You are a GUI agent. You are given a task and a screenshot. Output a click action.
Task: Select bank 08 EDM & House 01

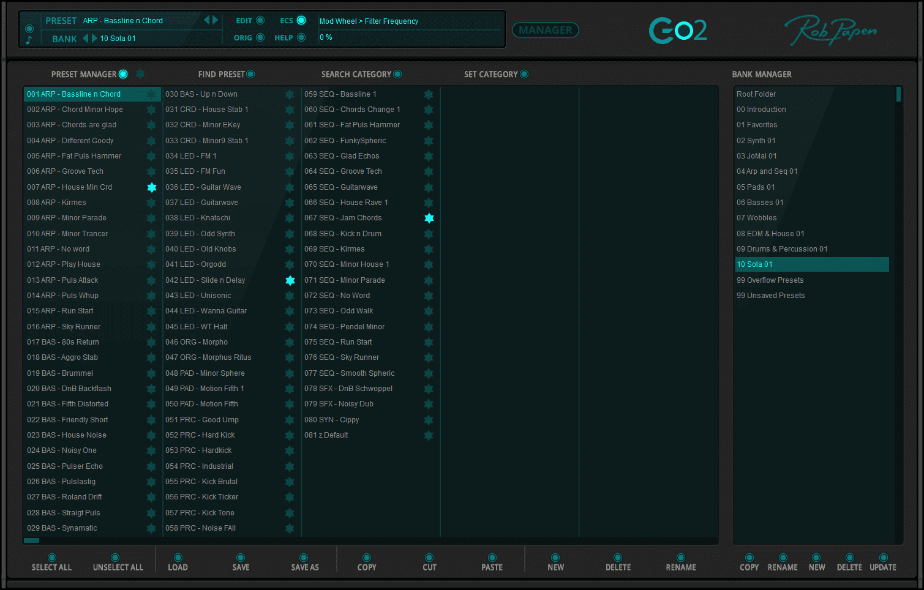pos(770,234)
